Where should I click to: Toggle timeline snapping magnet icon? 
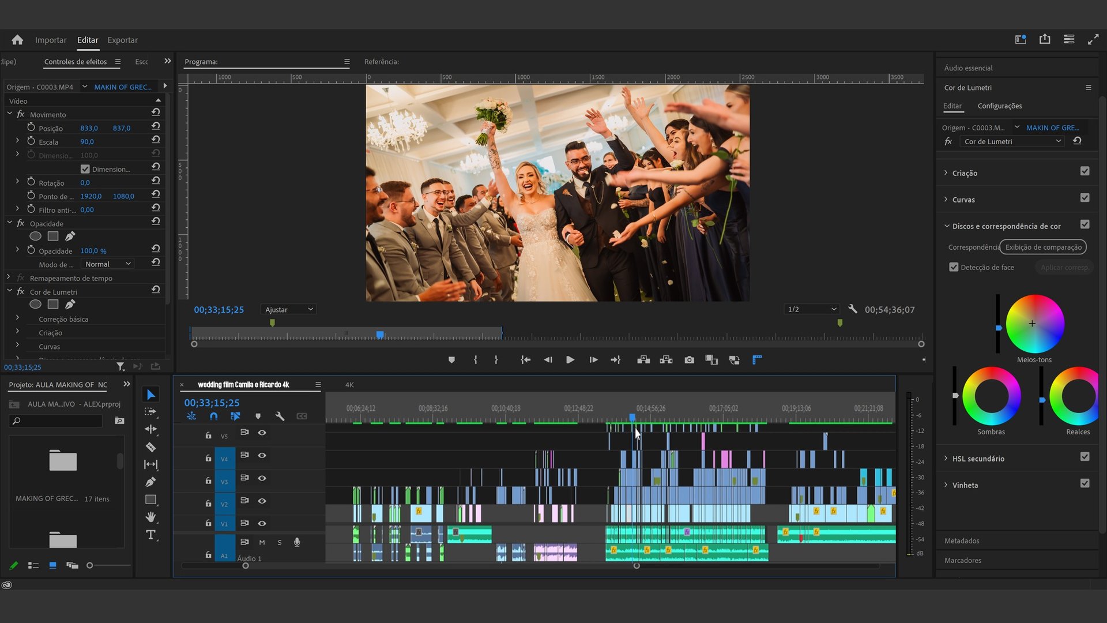[214, 416]
